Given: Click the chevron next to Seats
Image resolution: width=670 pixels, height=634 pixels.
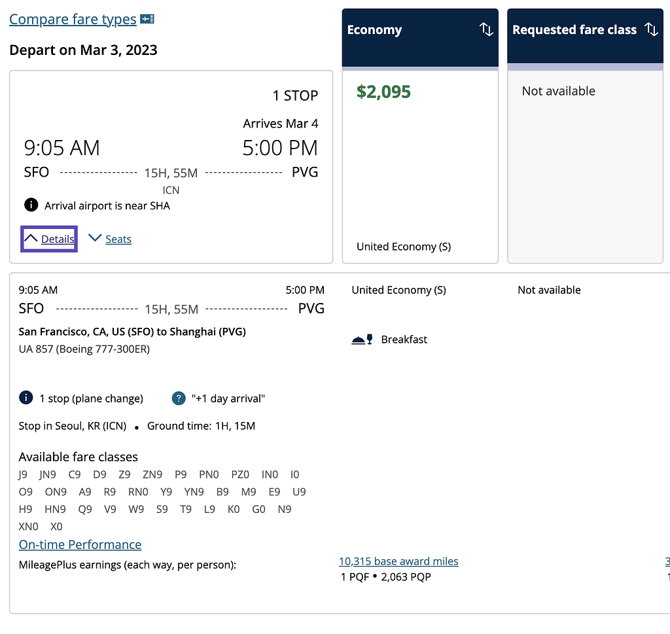Looking at the screenshot, I should coord(94,238).
